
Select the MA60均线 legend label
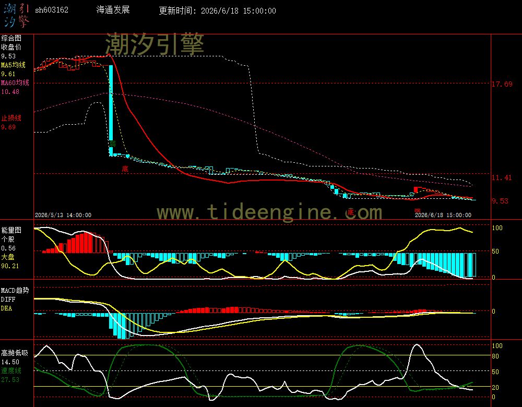point(15,82)
